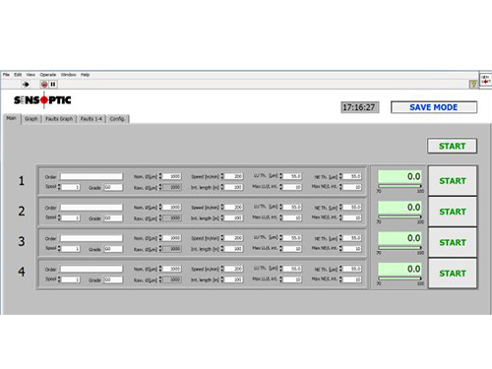Start measurement on channel 1

pos(453,181)
